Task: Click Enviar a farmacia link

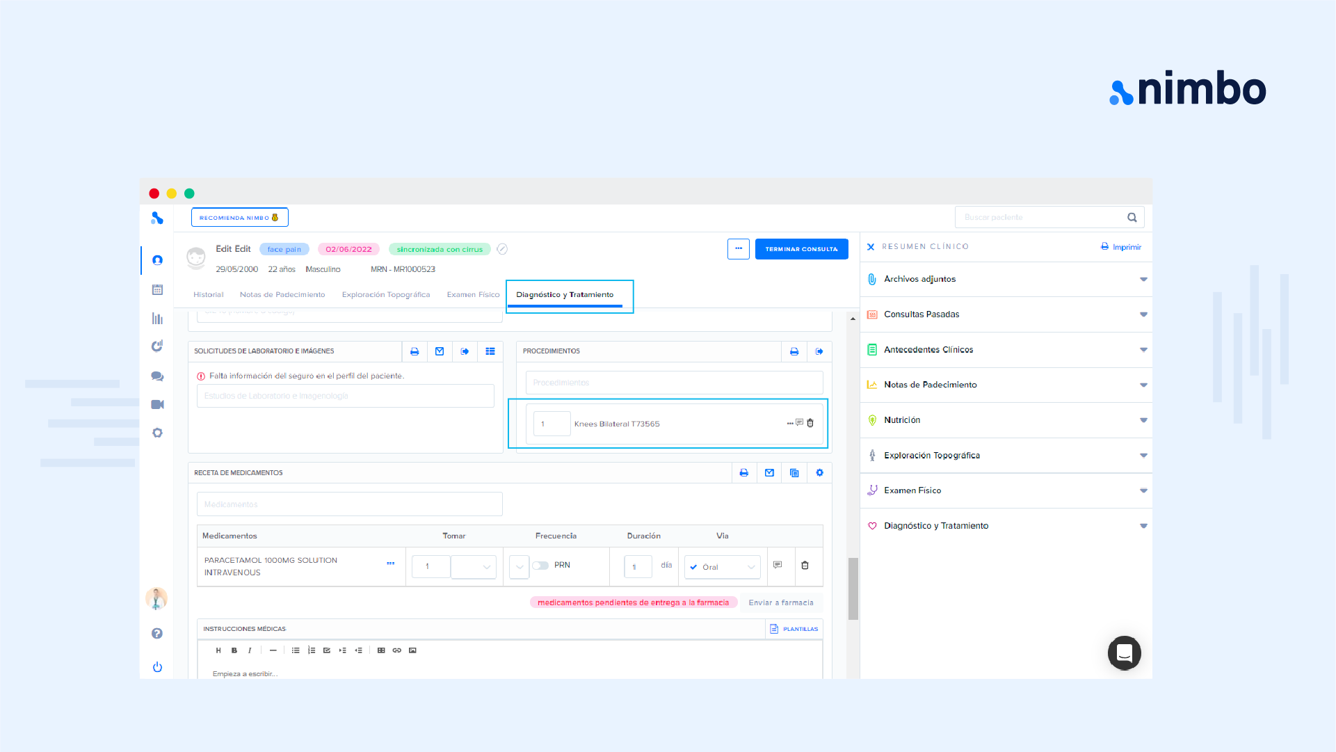Action: pos(780,603)
